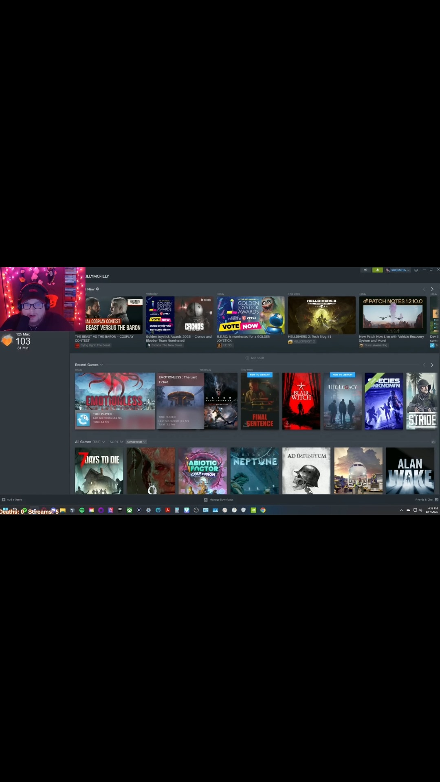Open the Blair Witch game cover
Viewport: 440px width, 782px height.
pyautogui.click(x=301, y=401)
